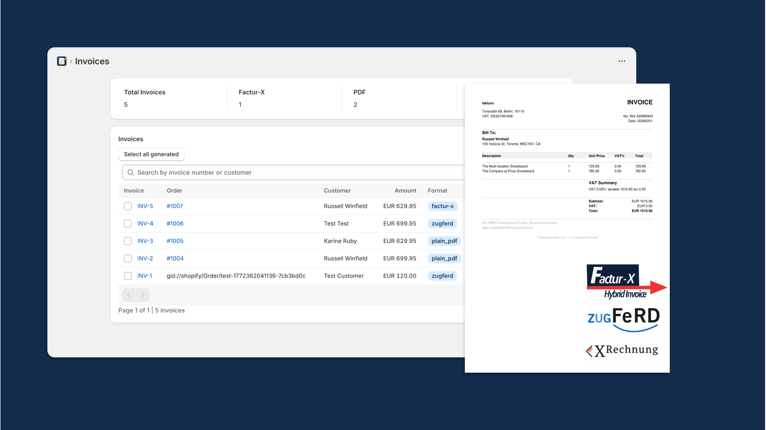Viewport: 766px width, 430px height.
Task: Select the checkbox for invoice INV-1
Action: coord(128,276)
